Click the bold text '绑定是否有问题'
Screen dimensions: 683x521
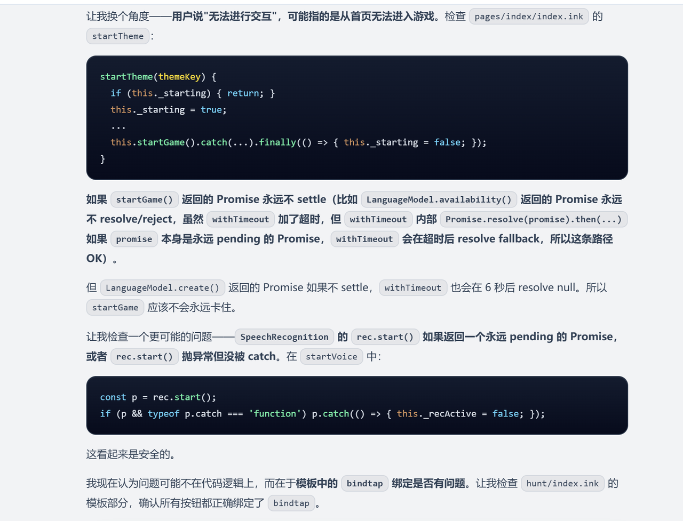428,484
